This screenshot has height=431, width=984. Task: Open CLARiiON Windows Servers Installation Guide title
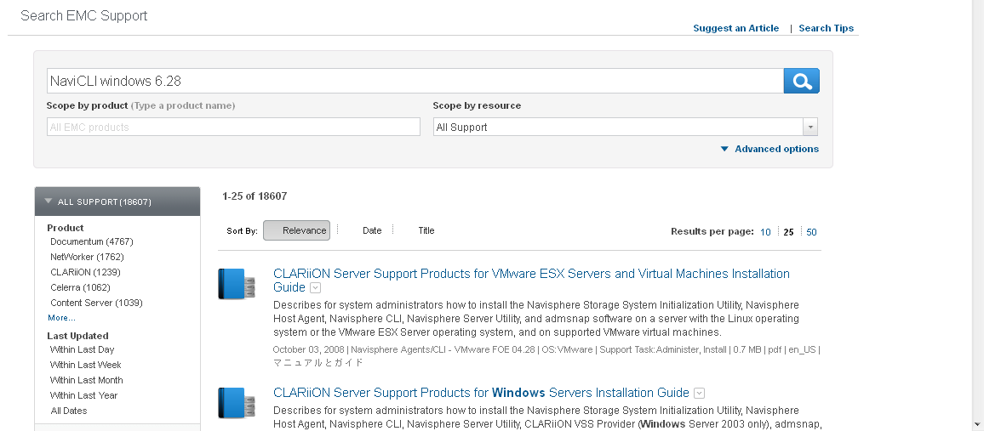481,393
